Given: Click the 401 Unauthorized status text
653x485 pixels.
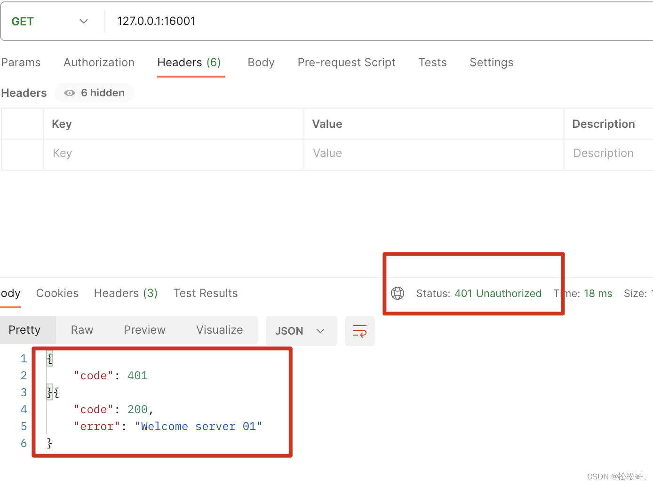Looking at the screenshot, I should point(498,293).
